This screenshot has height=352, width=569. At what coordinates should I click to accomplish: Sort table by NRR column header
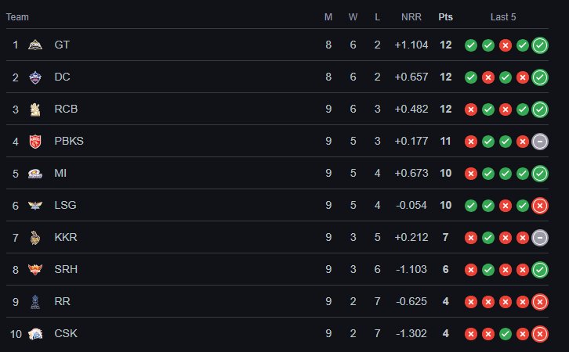(x=411, y=17)
